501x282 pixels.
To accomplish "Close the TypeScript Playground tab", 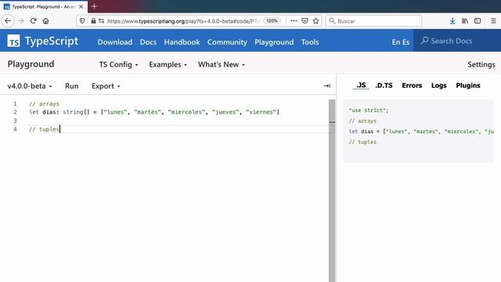I will click(81, 6).
